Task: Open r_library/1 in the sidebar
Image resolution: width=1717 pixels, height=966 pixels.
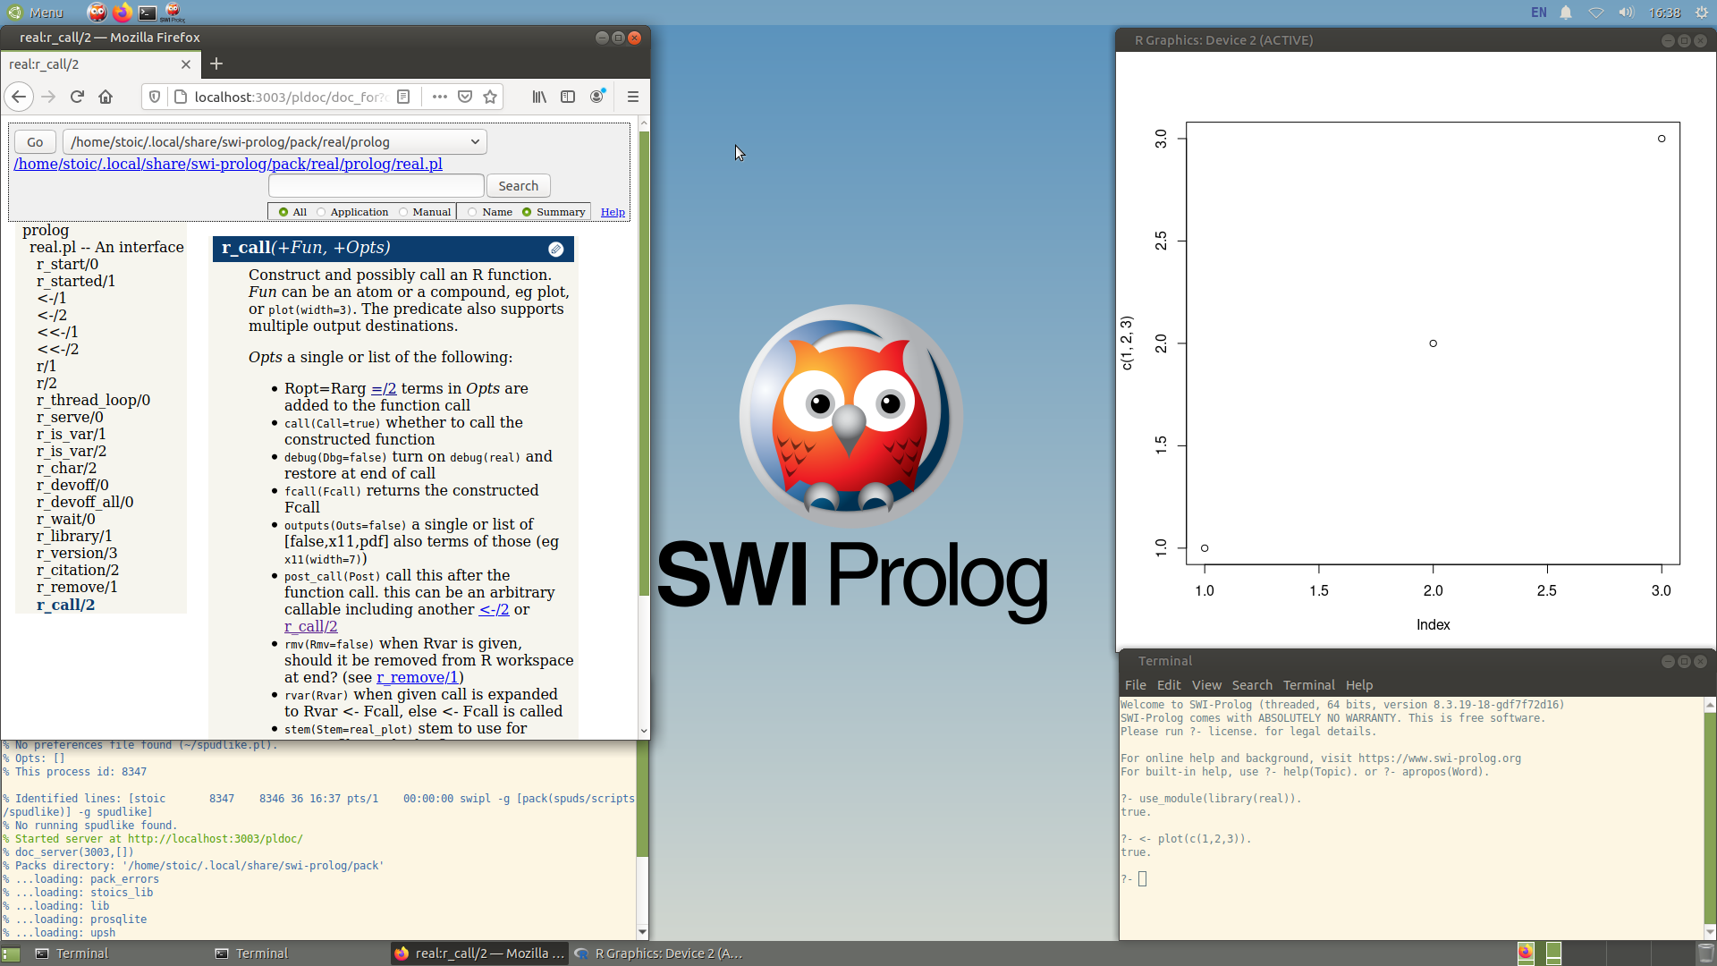Action: tap(74, 536)
